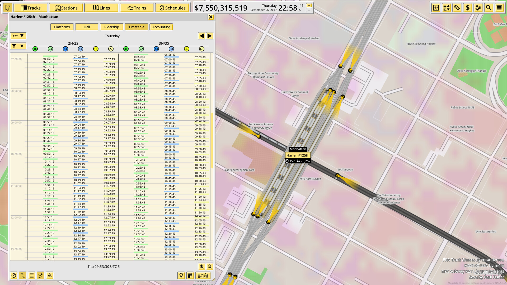Open the Schedules menu
The image size is (507, 285).
pos(172,8)
